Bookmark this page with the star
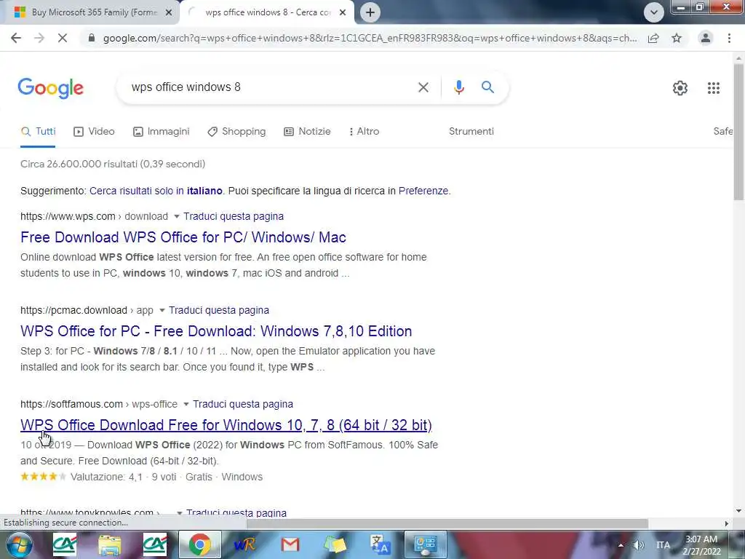The height and width of the screenshot is (559, 745). click(x=677, y=38)
